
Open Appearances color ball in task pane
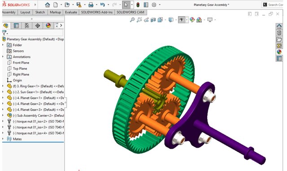coord(279,52)
